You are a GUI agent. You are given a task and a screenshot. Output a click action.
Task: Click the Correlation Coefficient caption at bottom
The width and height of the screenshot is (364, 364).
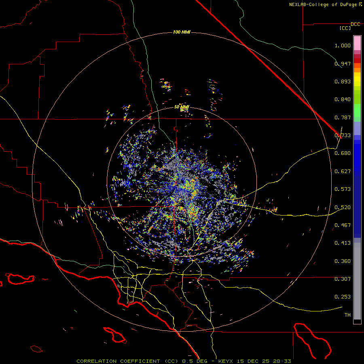[x=184, y=361]
